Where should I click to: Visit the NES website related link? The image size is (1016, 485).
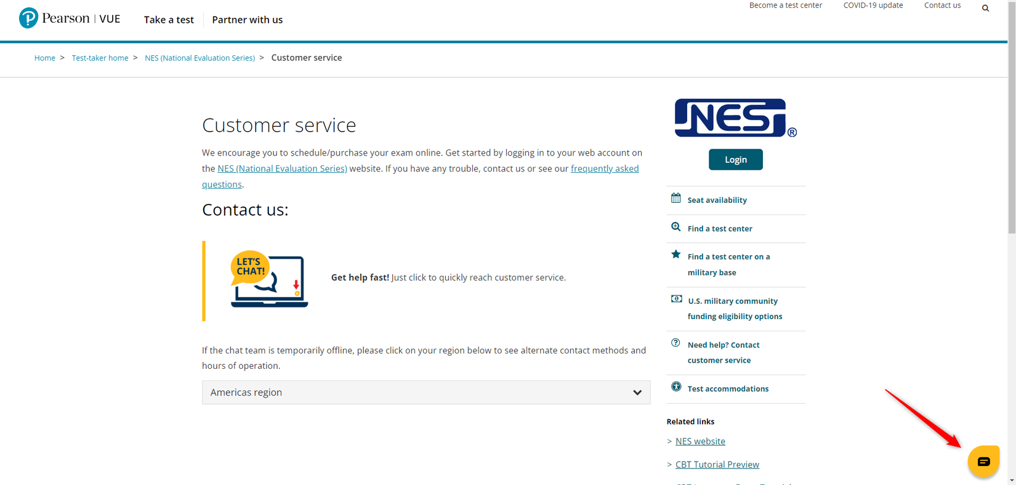pos(700,441)
